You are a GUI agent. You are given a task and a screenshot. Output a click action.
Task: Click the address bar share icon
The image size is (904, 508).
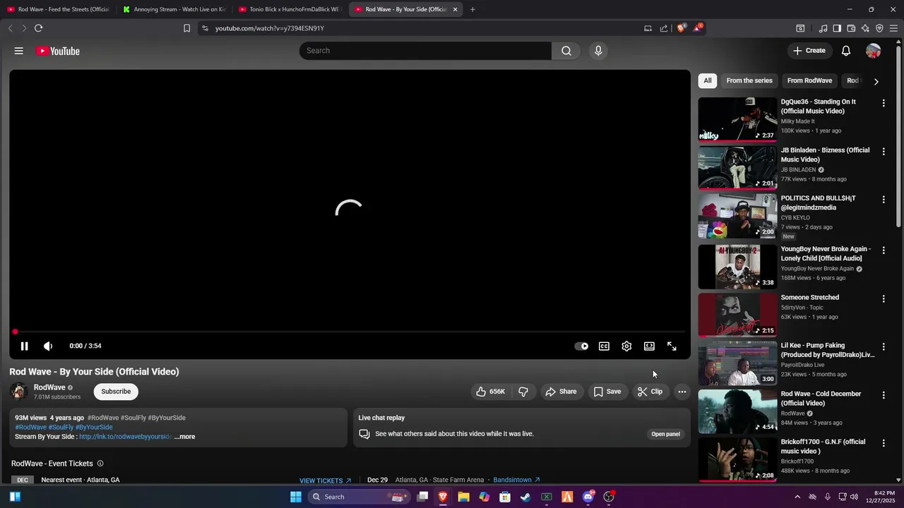click(x=664, y=28)
